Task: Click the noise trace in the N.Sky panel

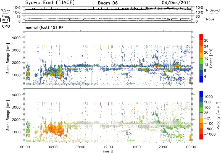Action: pyautogui.click(x=108, y=9)
